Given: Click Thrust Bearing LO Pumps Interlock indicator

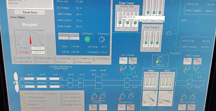Looking at the screenshot, I should (24, 94).
